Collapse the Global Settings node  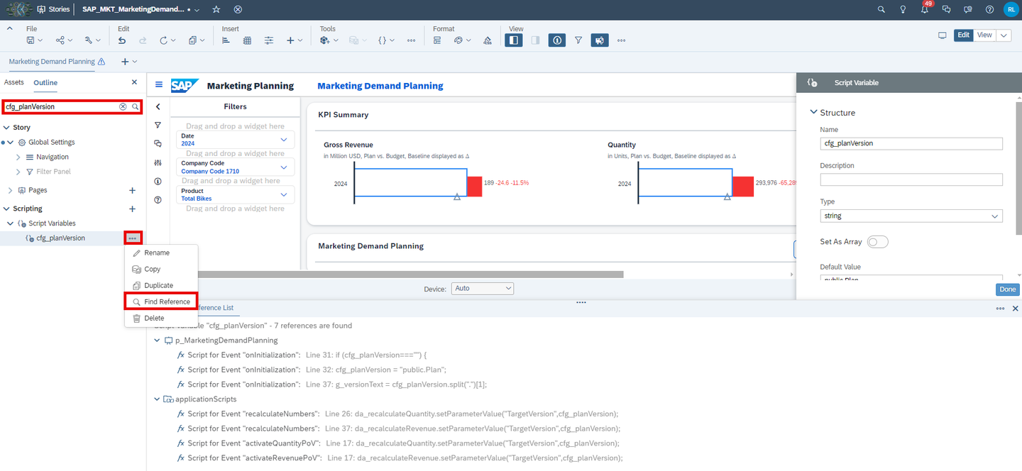pyautogui.click(x=11, y=143)
